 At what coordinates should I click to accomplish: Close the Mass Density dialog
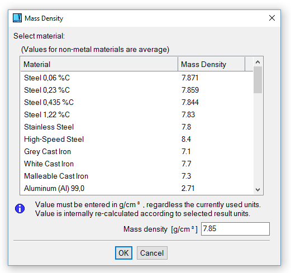[272, 18]
